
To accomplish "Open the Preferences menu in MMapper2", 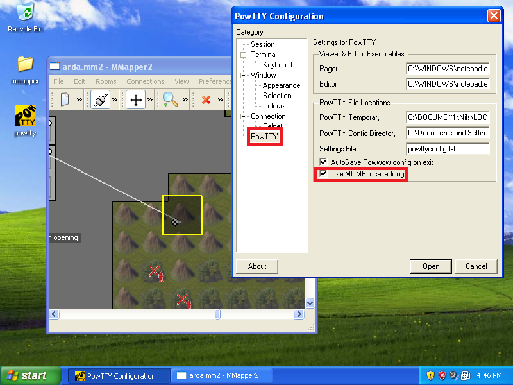I will (215, 81).
